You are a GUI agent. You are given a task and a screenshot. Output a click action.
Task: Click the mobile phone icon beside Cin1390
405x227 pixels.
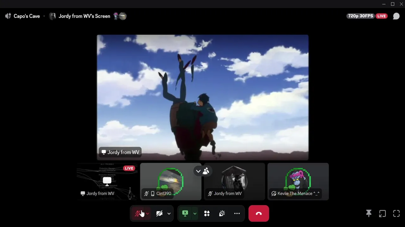click(153, 194)
